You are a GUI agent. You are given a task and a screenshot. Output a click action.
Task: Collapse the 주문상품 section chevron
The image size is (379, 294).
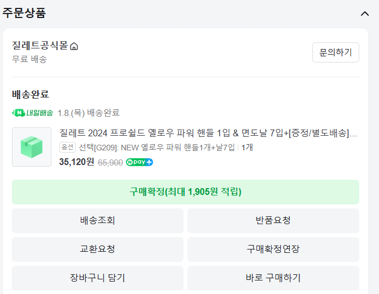point(364,14)
